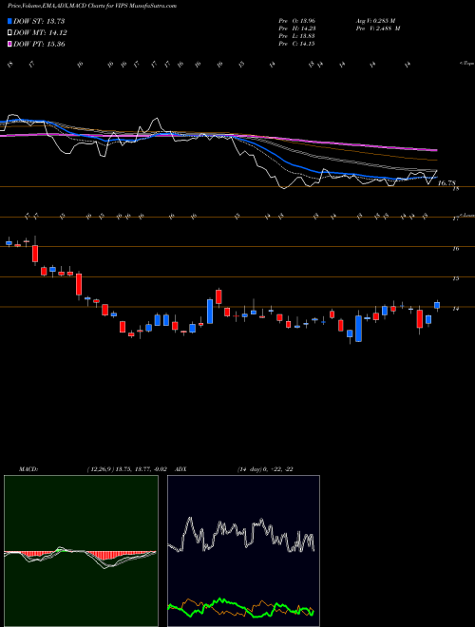Click the 'Pre C: 14.15' value
This screenshot has height=627, width=475.
296,44
